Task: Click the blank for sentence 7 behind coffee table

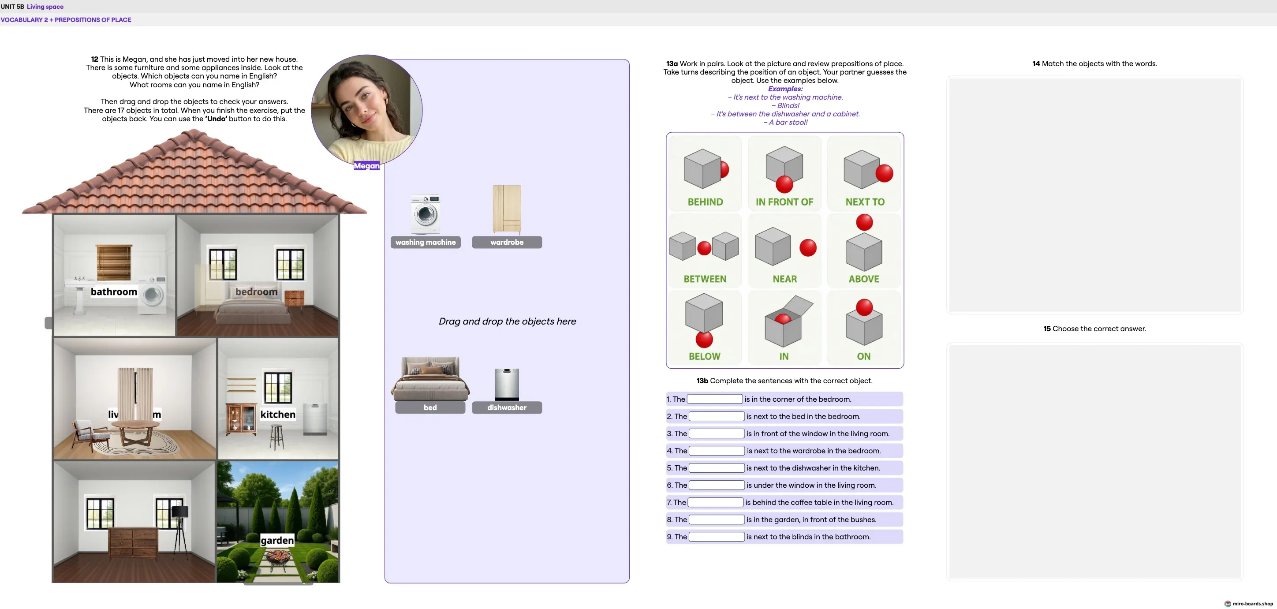Action: point(715,502)
